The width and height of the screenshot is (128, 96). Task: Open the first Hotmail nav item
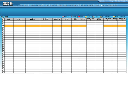pyautogui.click(x=40, y=5)
